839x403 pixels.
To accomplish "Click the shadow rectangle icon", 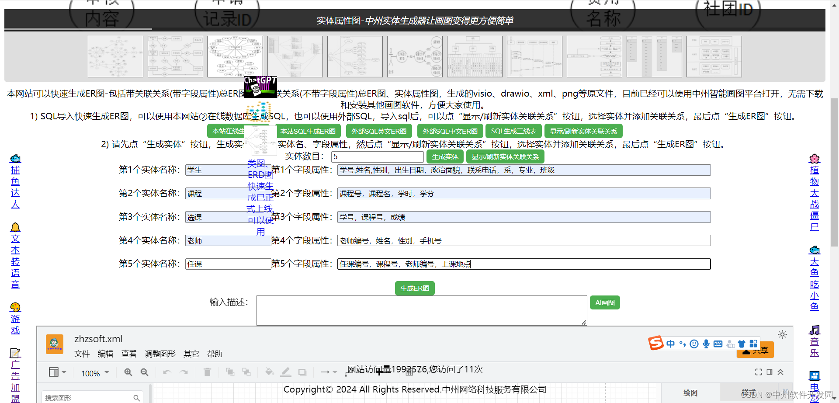I will (x=302, y=372).
